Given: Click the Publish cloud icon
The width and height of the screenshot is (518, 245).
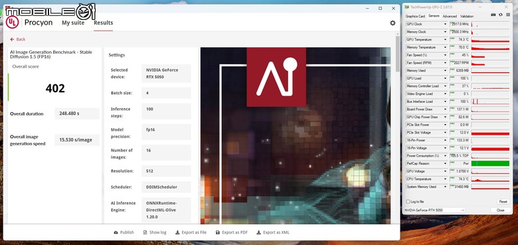Looking at the screenshot, I should point(116,232).
